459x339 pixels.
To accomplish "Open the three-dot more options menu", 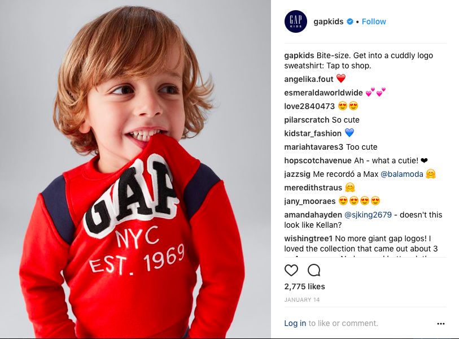I will [x=441, y=324].
